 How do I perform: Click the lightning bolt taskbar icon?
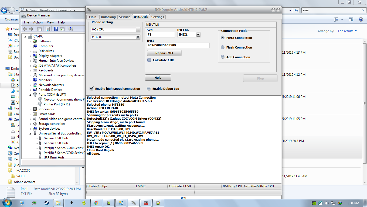72,203
